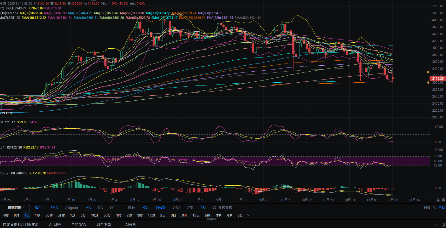Click the fullscreen expand icon at bottom right
The height and width of the screenshot is (228, 446).
pos(443,225)
